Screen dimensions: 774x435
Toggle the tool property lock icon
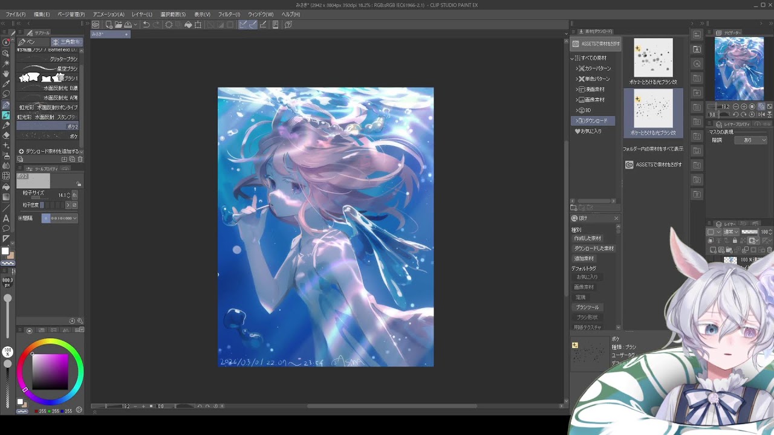pyautogui.click(x=79, y=184)
